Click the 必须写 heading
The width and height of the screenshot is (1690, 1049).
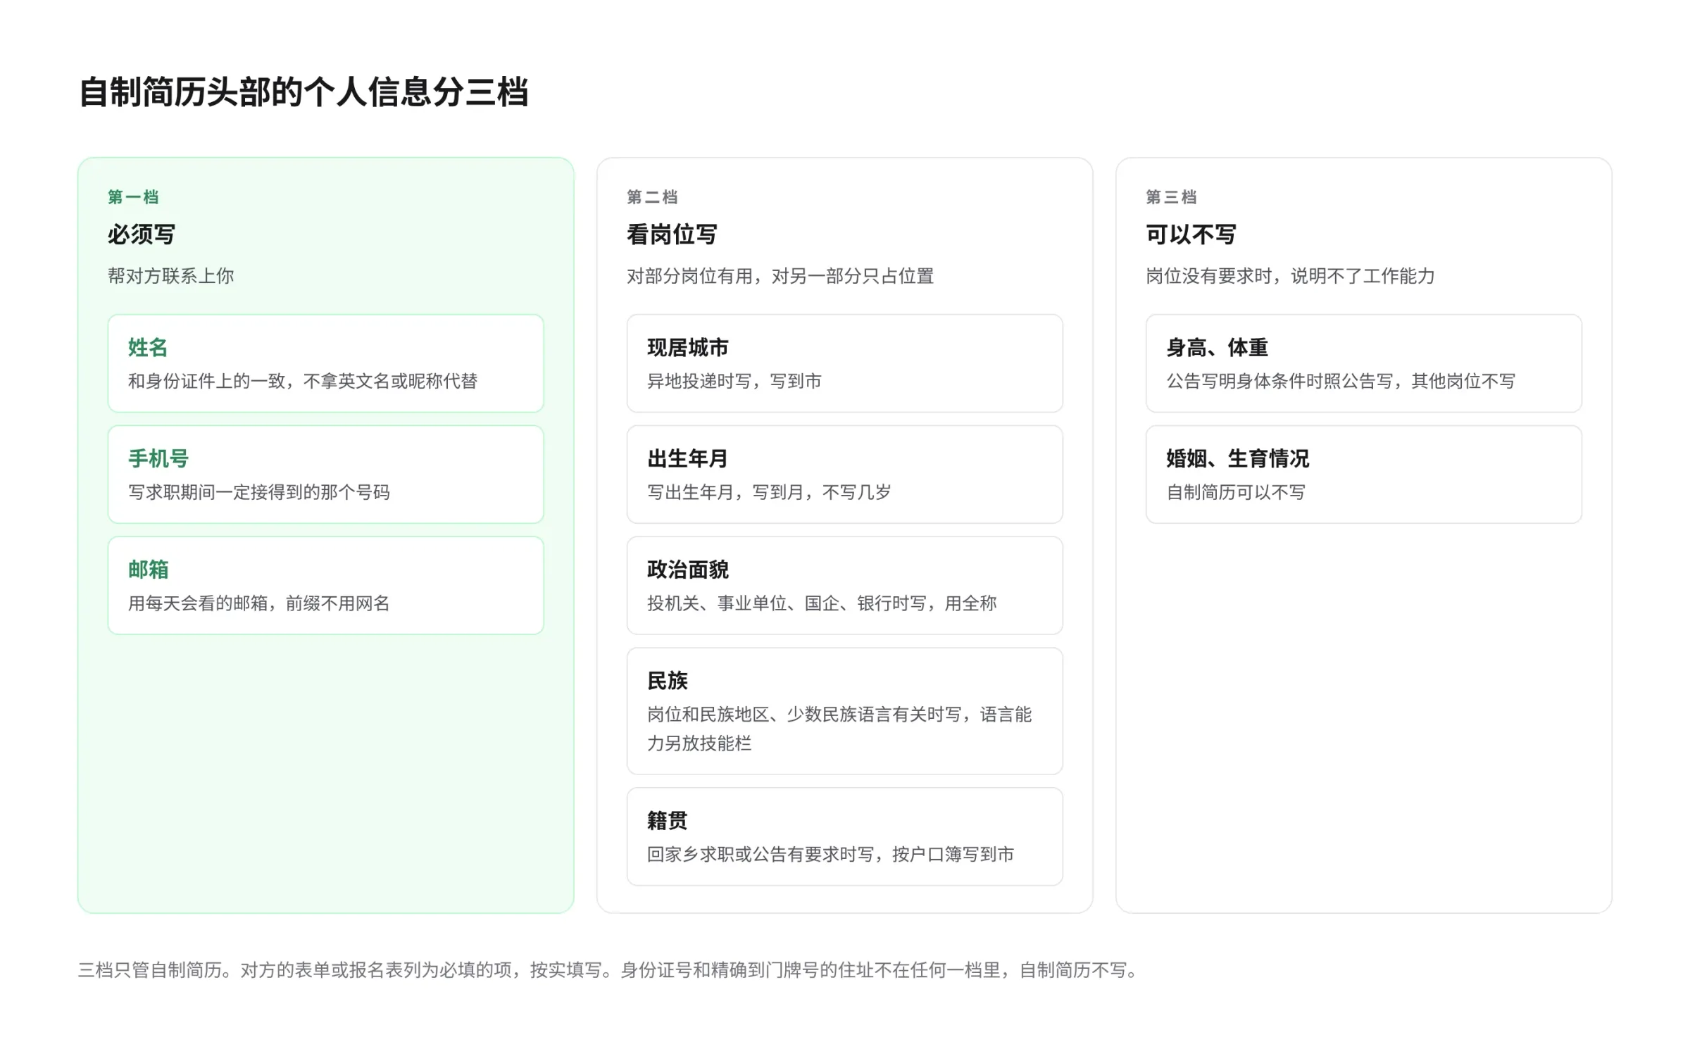(x=142, y=234)
